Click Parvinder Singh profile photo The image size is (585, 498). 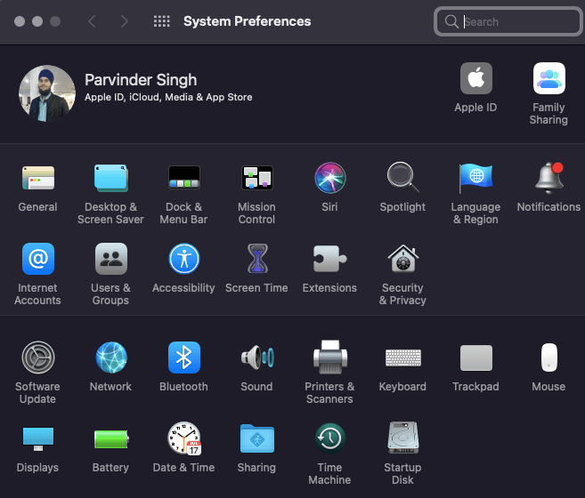click(x=47, y=93)
